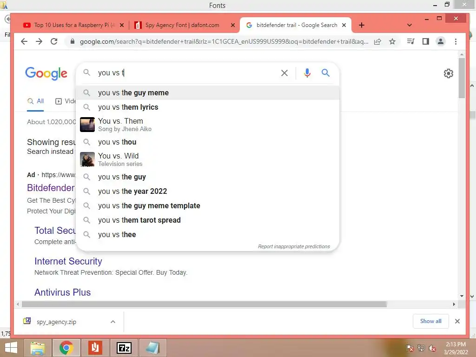Dismiss the downloads bar
This screenshot has width=476, height=357.
[x=457, y=321]
